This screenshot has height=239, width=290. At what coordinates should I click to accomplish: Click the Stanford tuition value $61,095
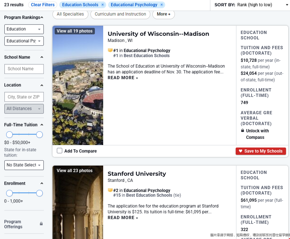coord(249,200)
